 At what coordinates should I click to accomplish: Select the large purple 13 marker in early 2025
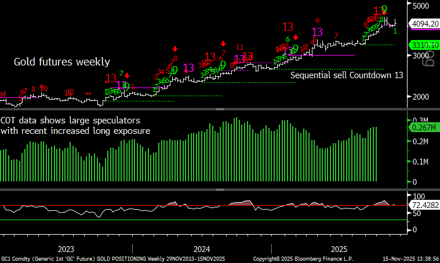click(x=317, y=32)
